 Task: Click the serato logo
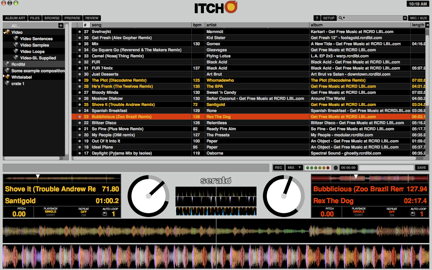(216, 181)
